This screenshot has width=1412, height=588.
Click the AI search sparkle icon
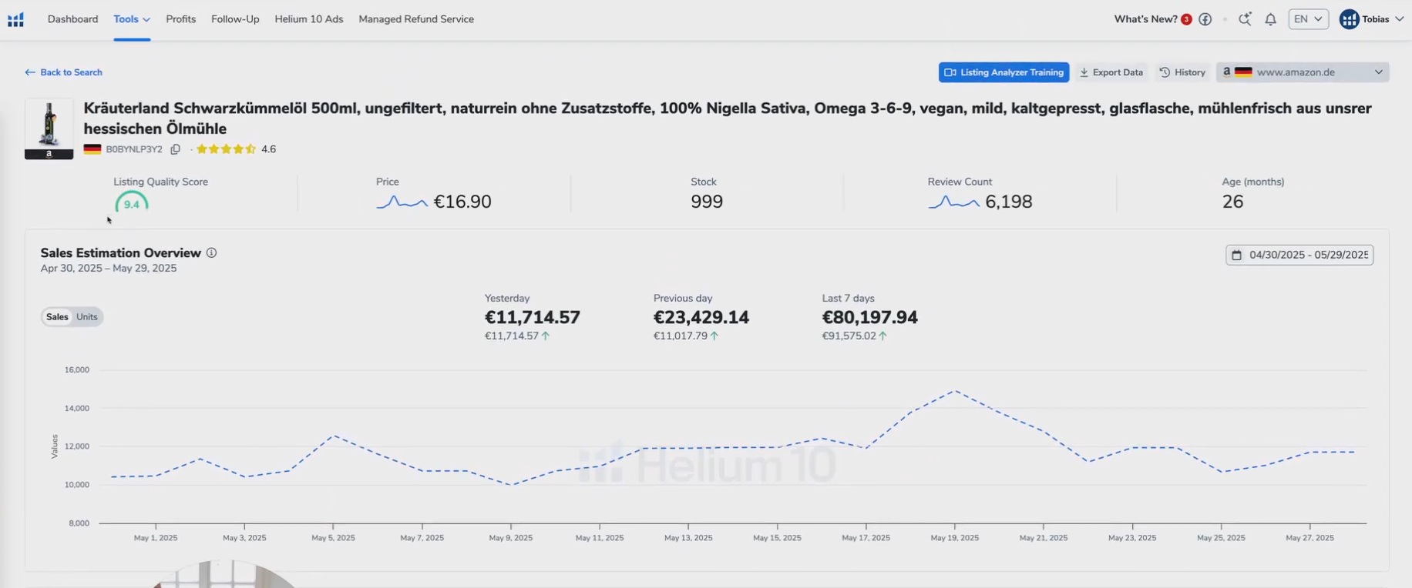click(1245, 19)
